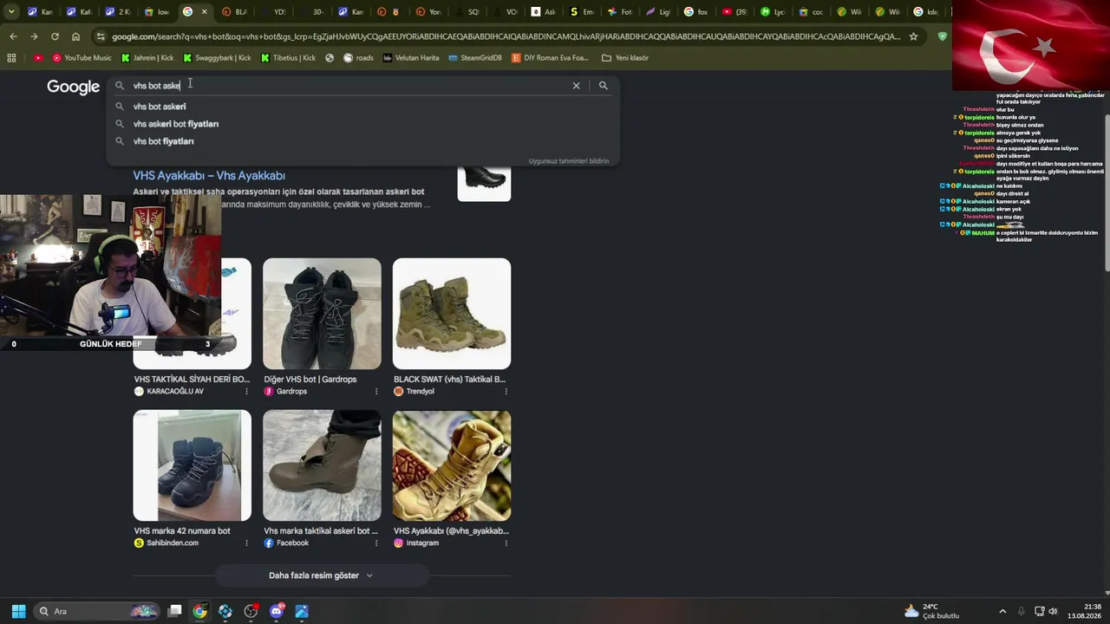Open the Photos app on the taskbar
1110x624 pixels.
click(x=302, y=611)
